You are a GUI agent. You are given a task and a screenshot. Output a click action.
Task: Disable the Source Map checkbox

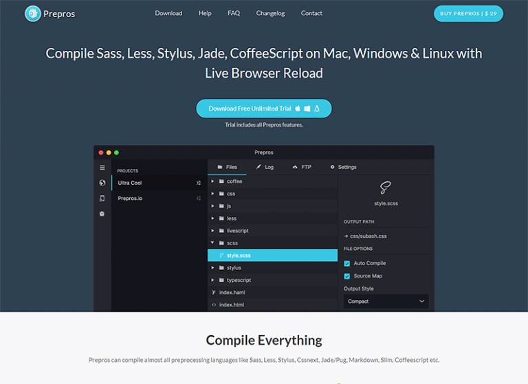coord(347,276)
